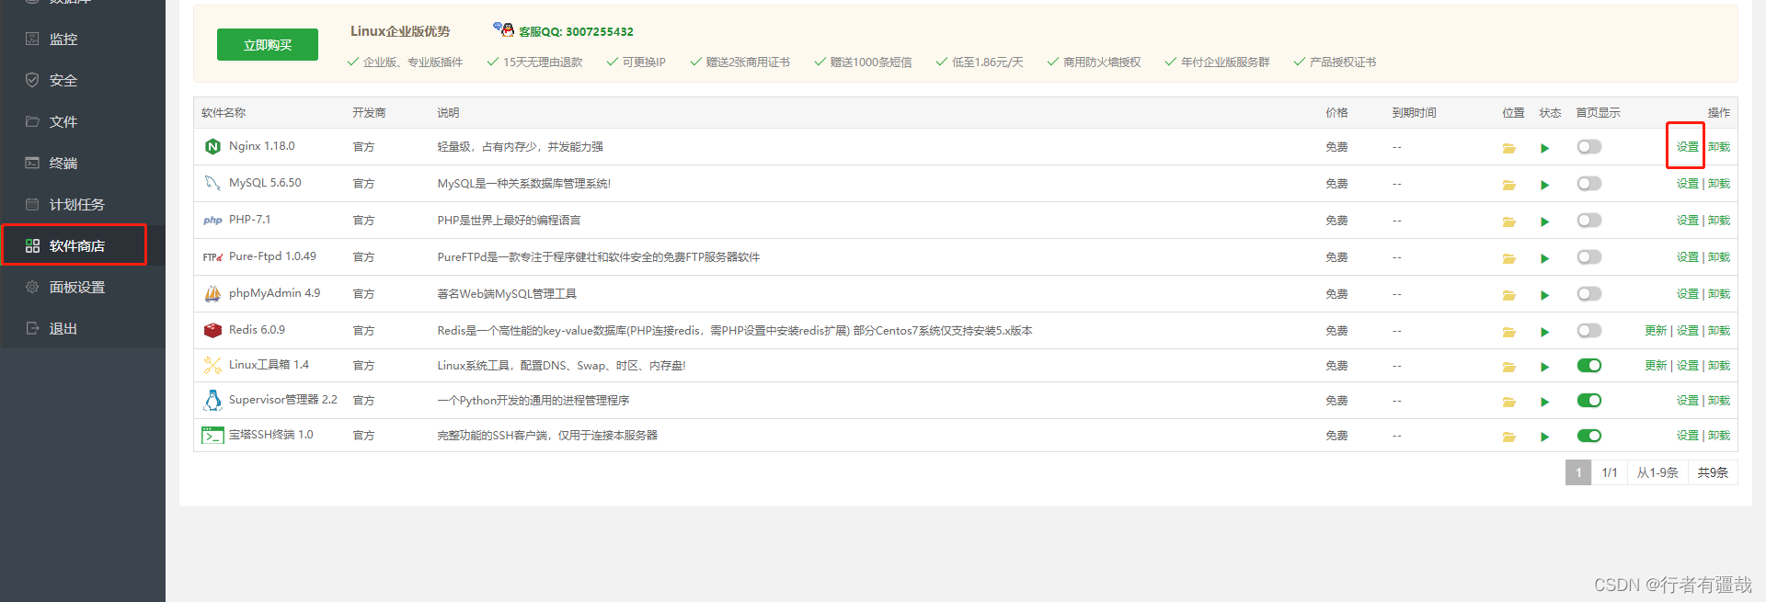The image size is (1766, 602).
Task: Click the Nginx logo icon
Action: [x=212, y=147]
